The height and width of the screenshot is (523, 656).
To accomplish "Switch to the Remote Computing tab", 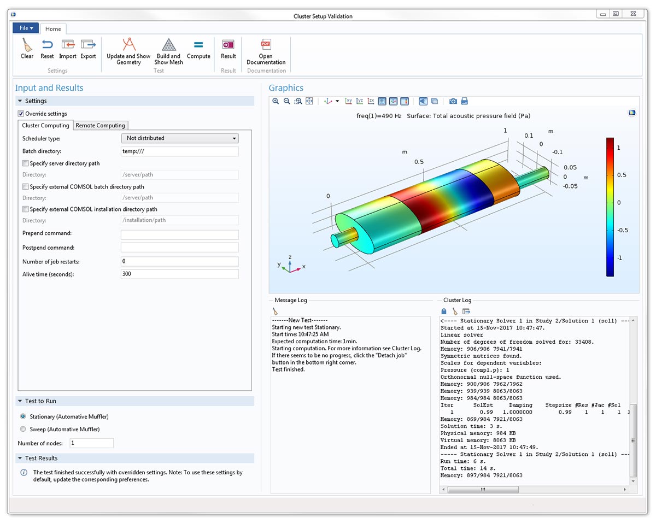I will (x=100, y=125).
